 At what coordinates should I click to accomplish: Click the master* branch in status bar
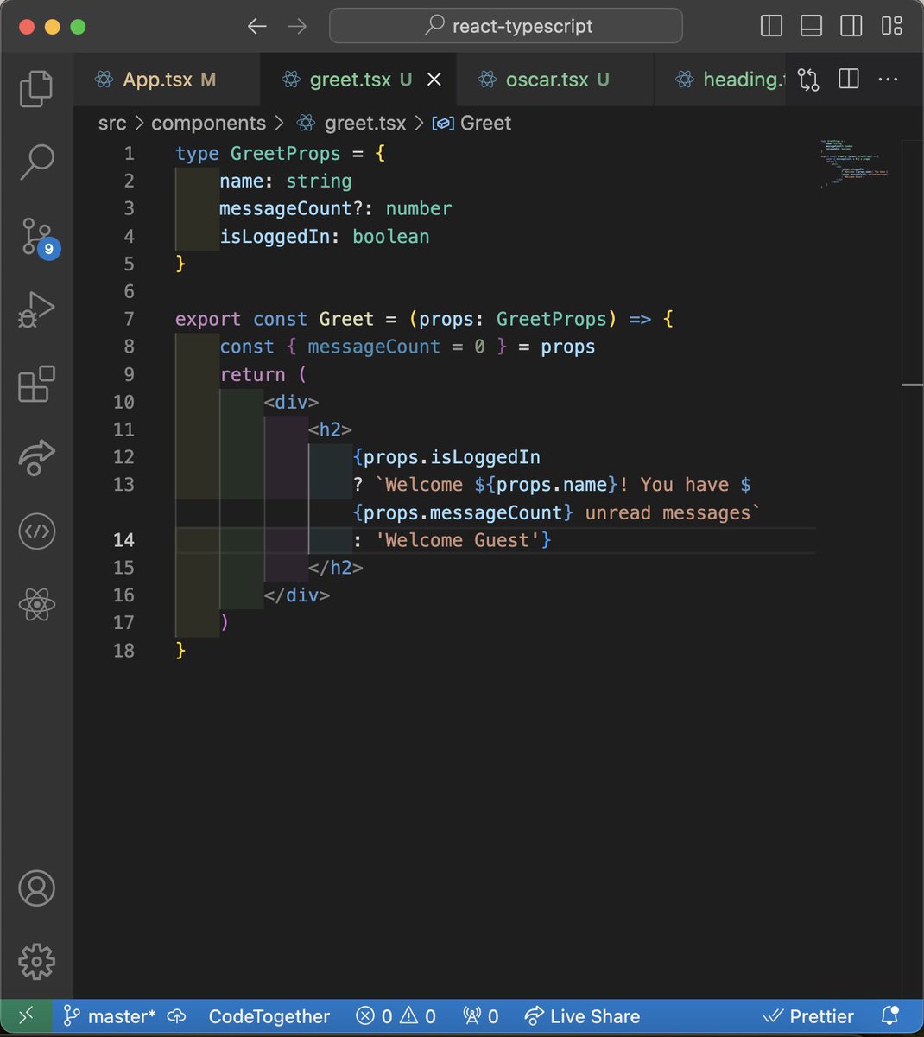[x=110, y=1016]
